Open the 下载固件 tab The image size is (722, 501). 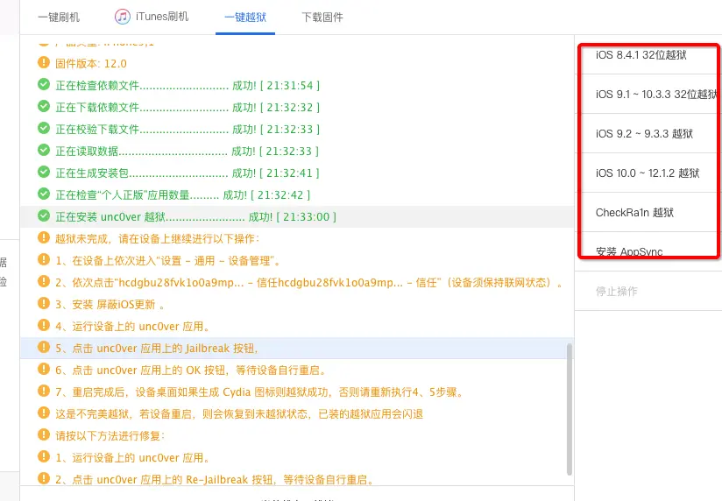322,18
